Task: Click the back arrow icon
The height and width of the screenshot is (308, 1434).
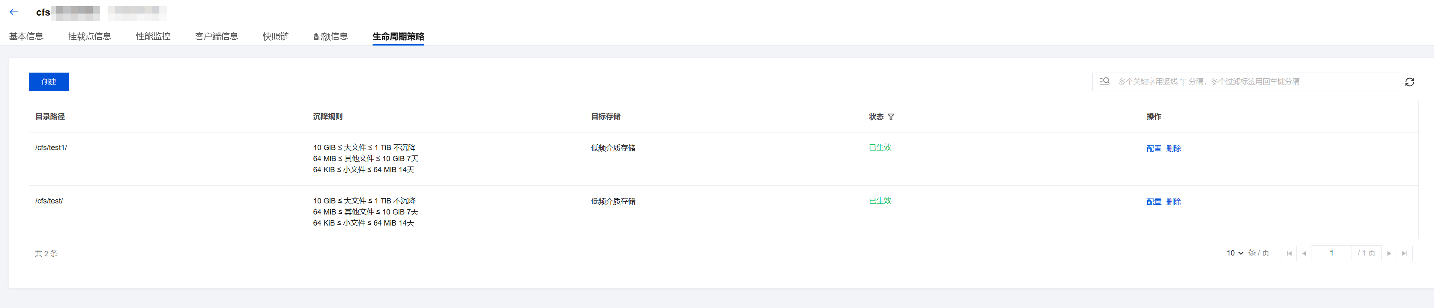Action: click(x=14, y=11)
